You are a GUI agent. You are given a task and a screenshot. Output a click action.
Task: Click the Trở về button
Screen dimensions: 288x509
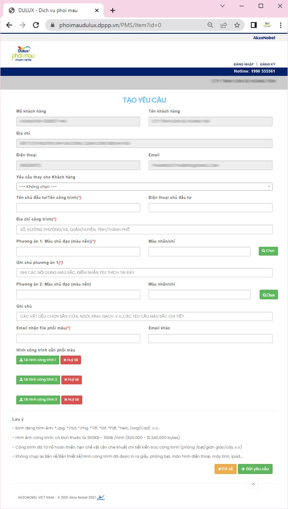tap(225, 469)
